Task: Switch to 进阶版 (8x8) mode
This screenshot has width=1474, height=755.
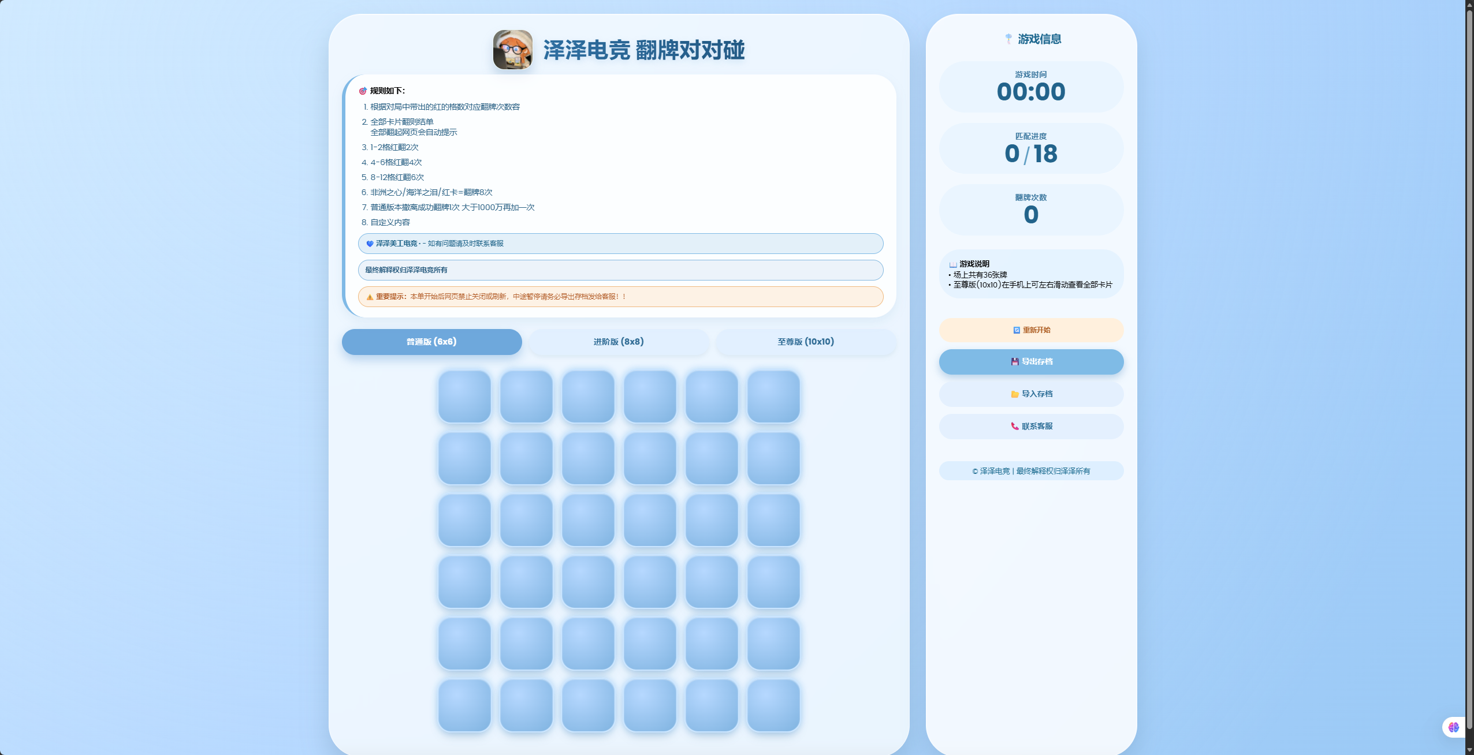Action: point(619,342)
